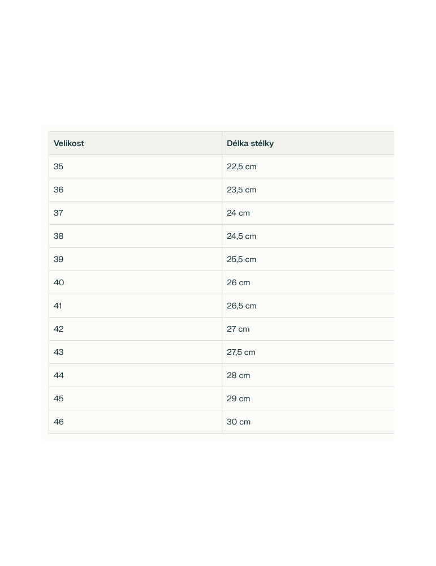Click the 23,5 cm length cell
Screen dimensions: 436x566
(241, 190)
